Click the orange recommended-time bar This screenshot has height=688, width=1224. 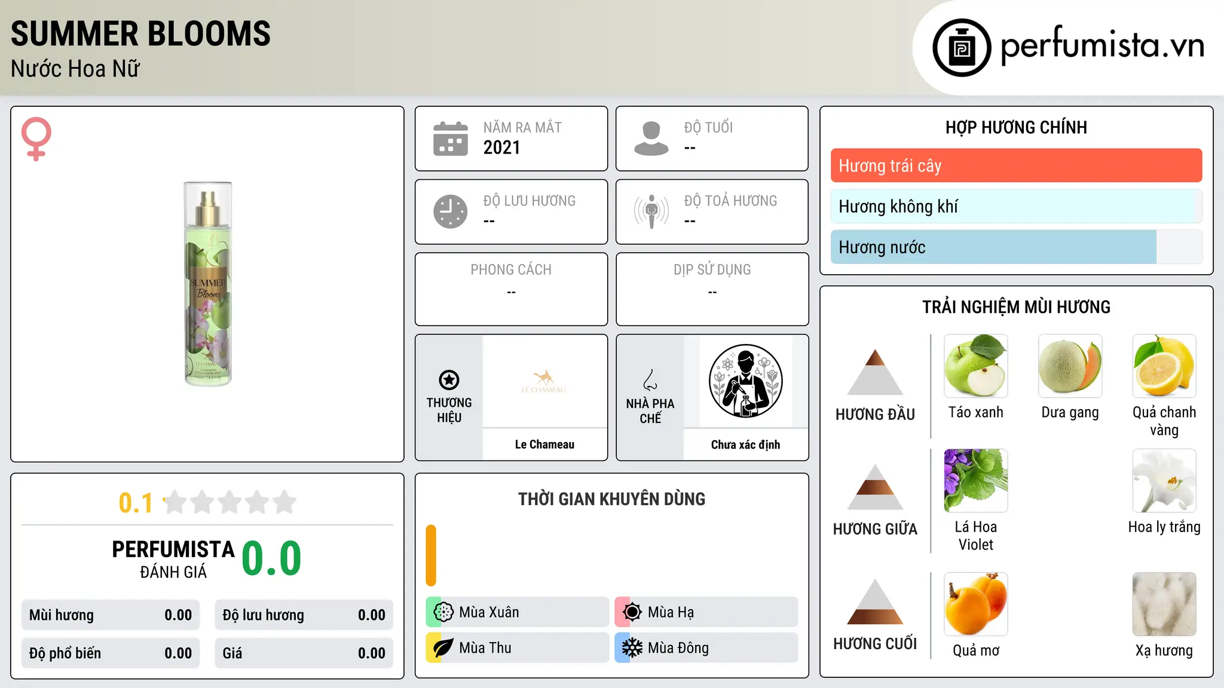[x=431, y=555]
